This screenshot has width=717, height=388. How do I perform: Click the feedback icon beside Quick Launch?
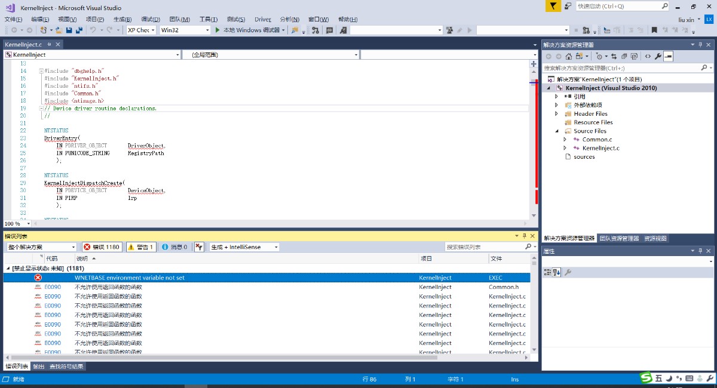568,6
